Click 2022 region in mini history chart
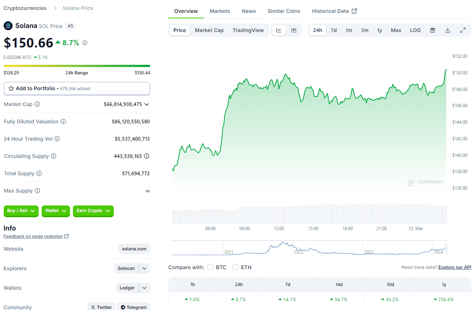 [x=328, y=248]
